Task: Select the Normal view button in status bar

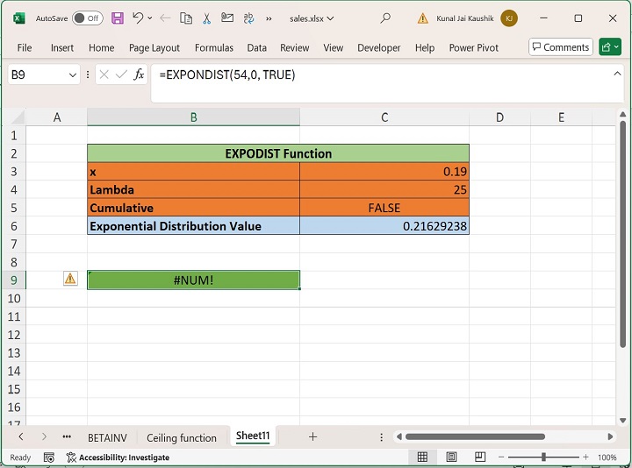Action: pos(422,457)
